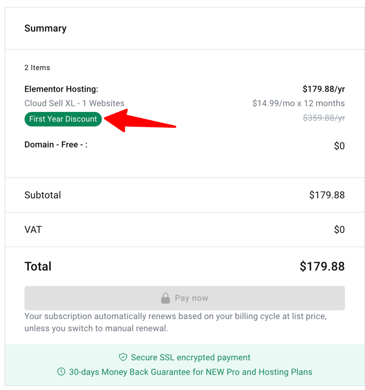Click the Pay now button
The height and width of the screenshot is (390, 365).
tap(184, 297)
